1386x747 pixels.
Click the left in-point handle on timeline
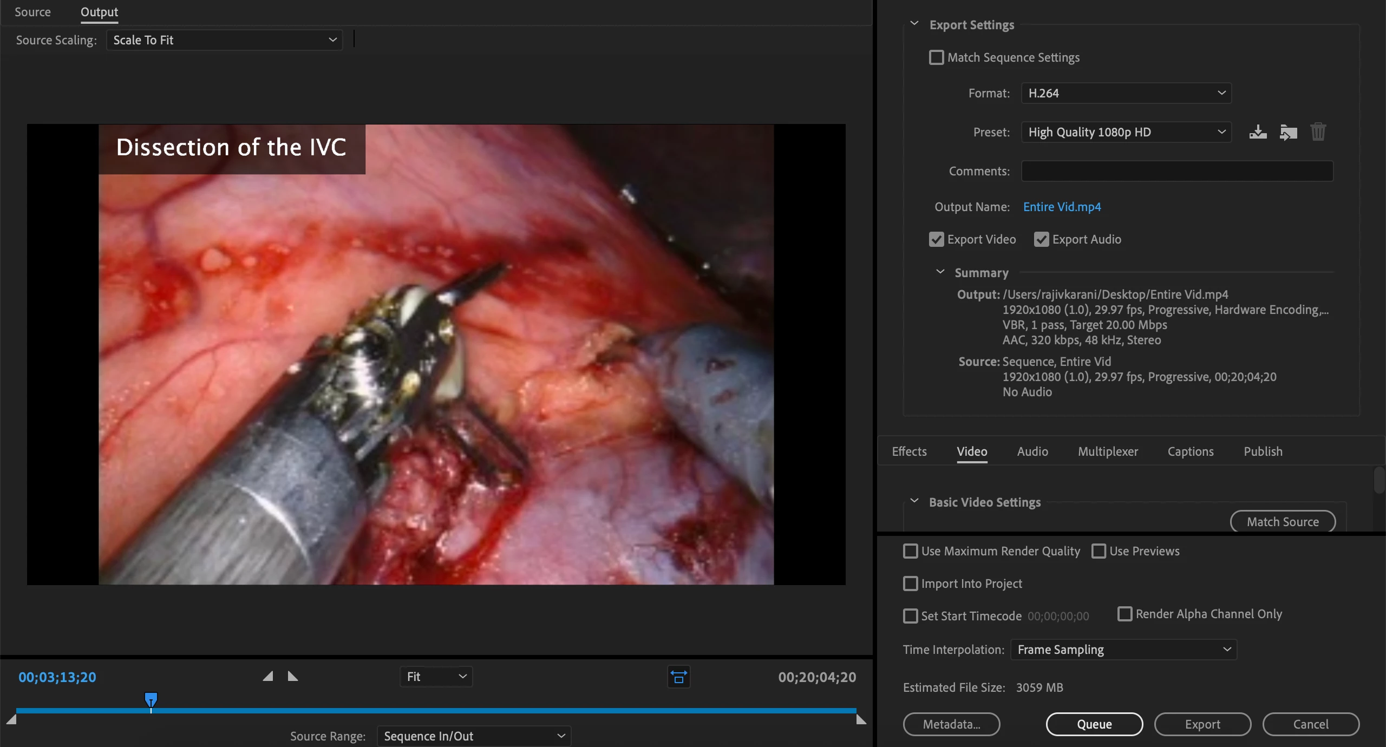(11, 719)
